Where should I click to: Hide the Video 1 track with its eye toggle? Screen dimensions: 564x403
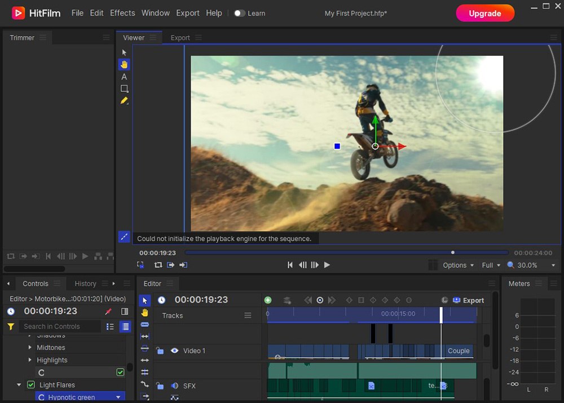click(x=174, y=351)
